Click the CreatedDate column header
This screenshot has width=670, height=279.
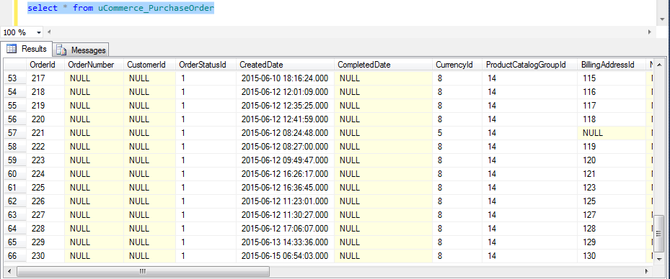[x=285, y=65]
